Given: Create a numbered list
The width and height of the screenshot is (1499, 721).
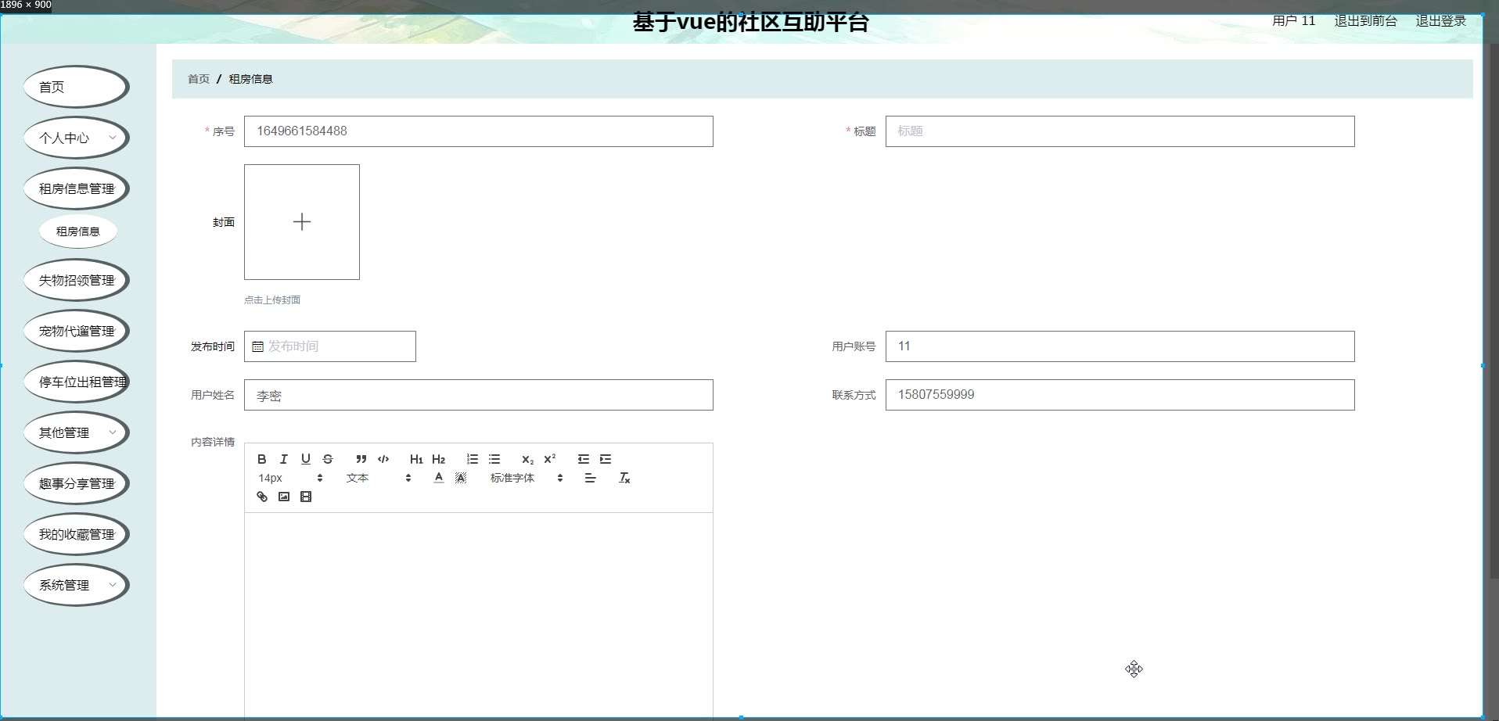Looking at the screenshot, I should 472,459.
